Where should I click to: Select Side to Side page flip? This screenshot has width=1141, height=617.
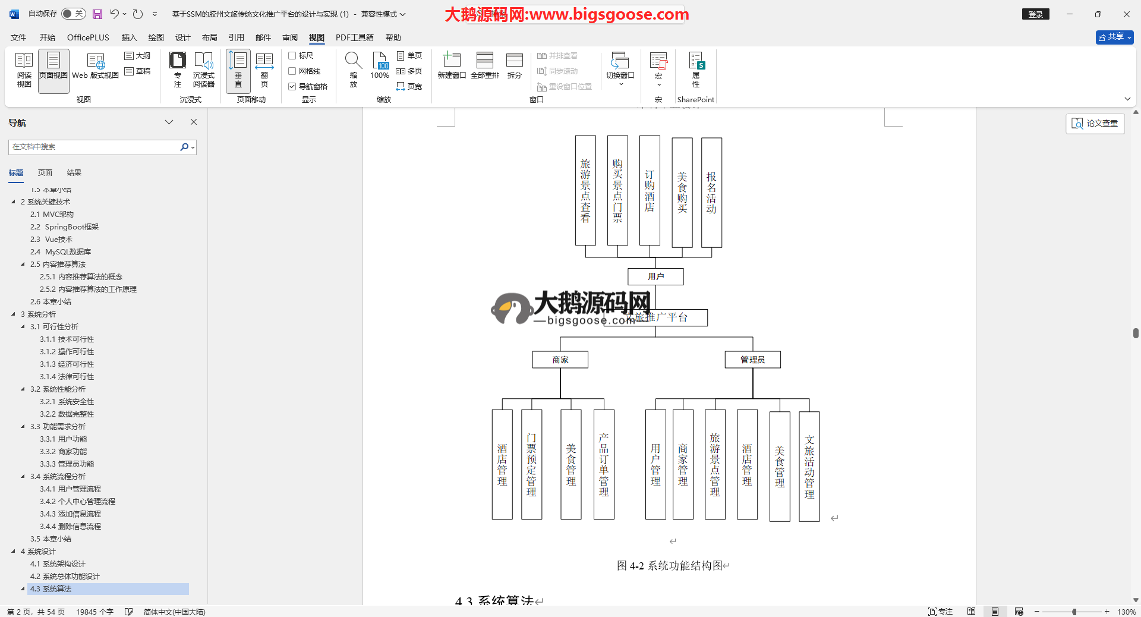[x=264, y=70]
